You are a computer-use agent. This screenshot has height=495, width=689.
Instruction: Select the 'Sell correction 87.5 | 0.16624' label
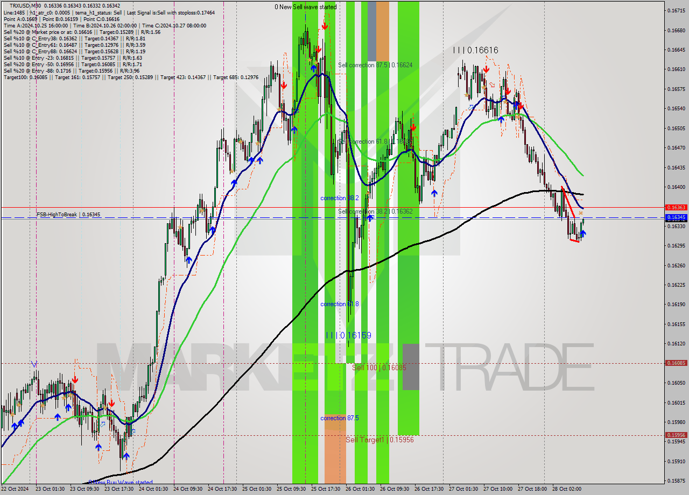pyautogui.click(x=375, y=65)
